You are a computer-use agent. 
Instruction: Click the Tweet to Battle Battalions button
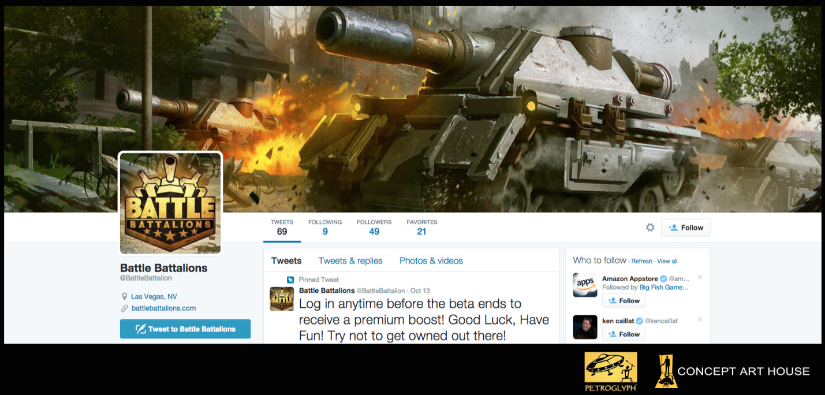185,329
